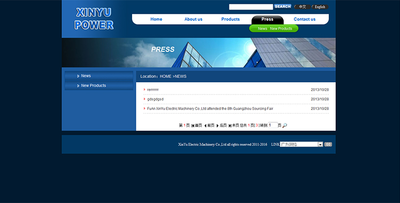Switch language to 中文
Screen dimensions: 400x203
tap(302, 7)
